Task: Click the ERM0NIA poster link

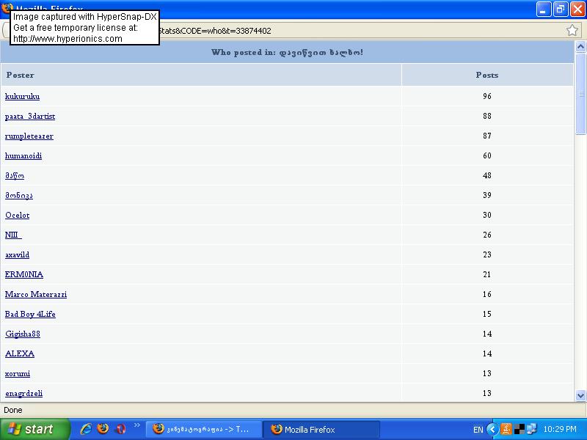Action: click(x=24, y=275)
